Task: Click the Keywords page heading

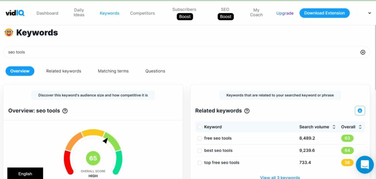Action: [x=37, y=33]
